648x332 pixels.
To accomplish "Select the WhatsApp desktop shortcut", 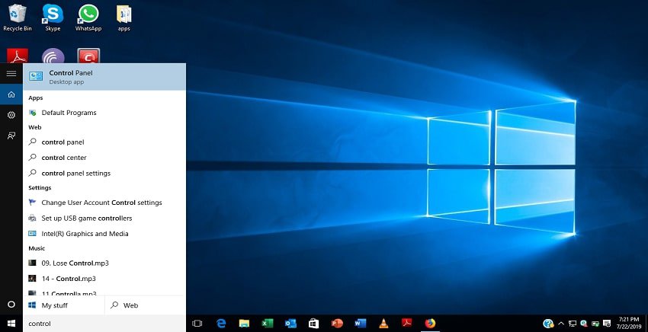I will 88,18.
